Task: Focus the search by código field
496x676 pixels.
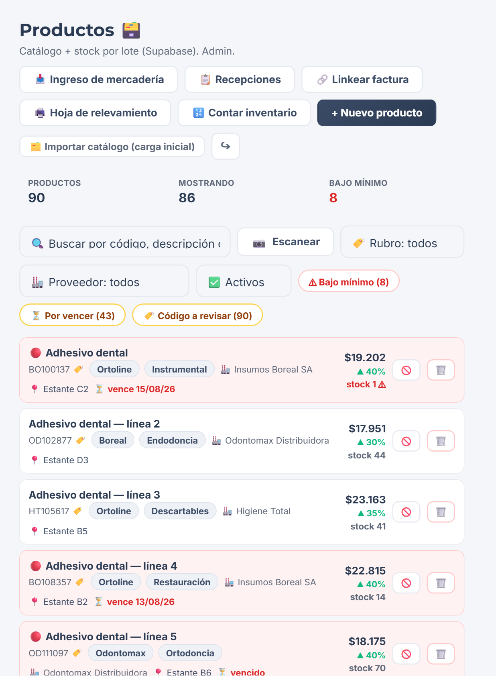Action: (125, 242)
